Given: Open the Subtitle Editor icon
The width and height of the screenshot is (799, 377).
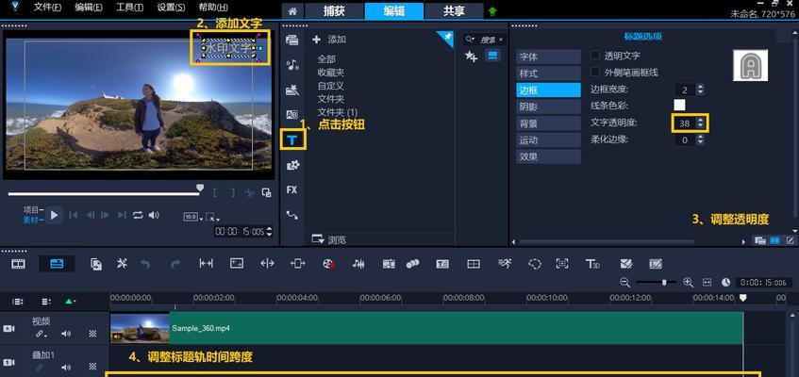Looking at the screenshot, I should tap(442, 264).
